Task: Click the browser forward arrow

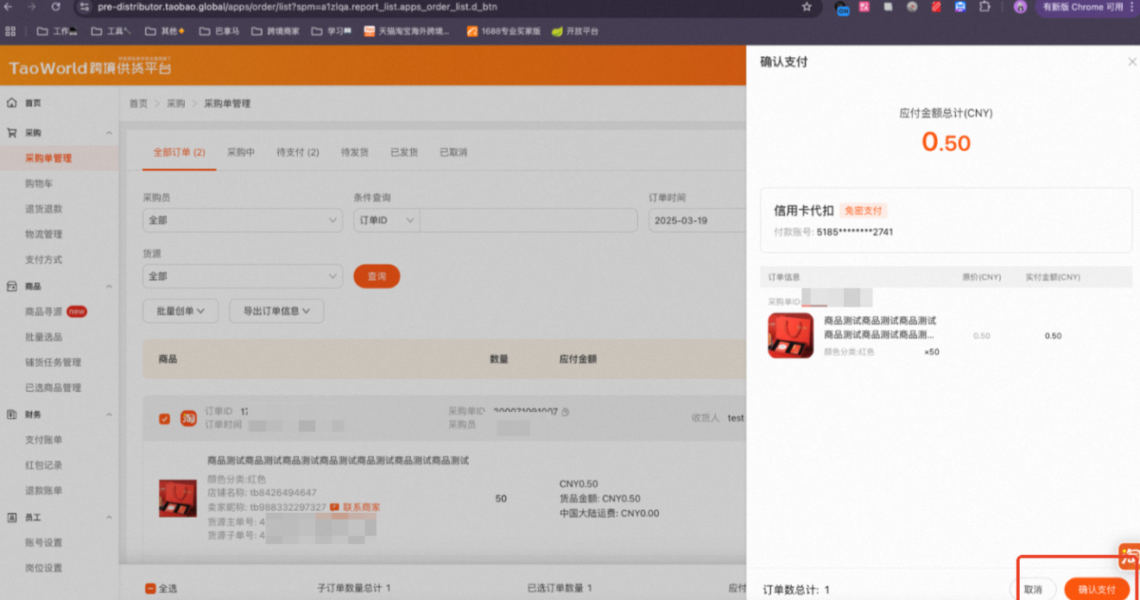Action: pos(32,7)
